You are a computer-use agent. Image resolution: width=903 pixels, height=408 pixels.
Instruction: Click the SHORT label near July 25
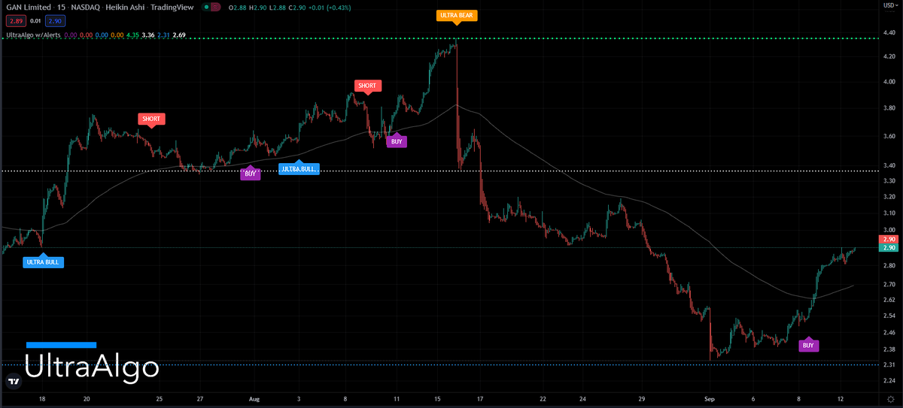(x=151, y=119)
